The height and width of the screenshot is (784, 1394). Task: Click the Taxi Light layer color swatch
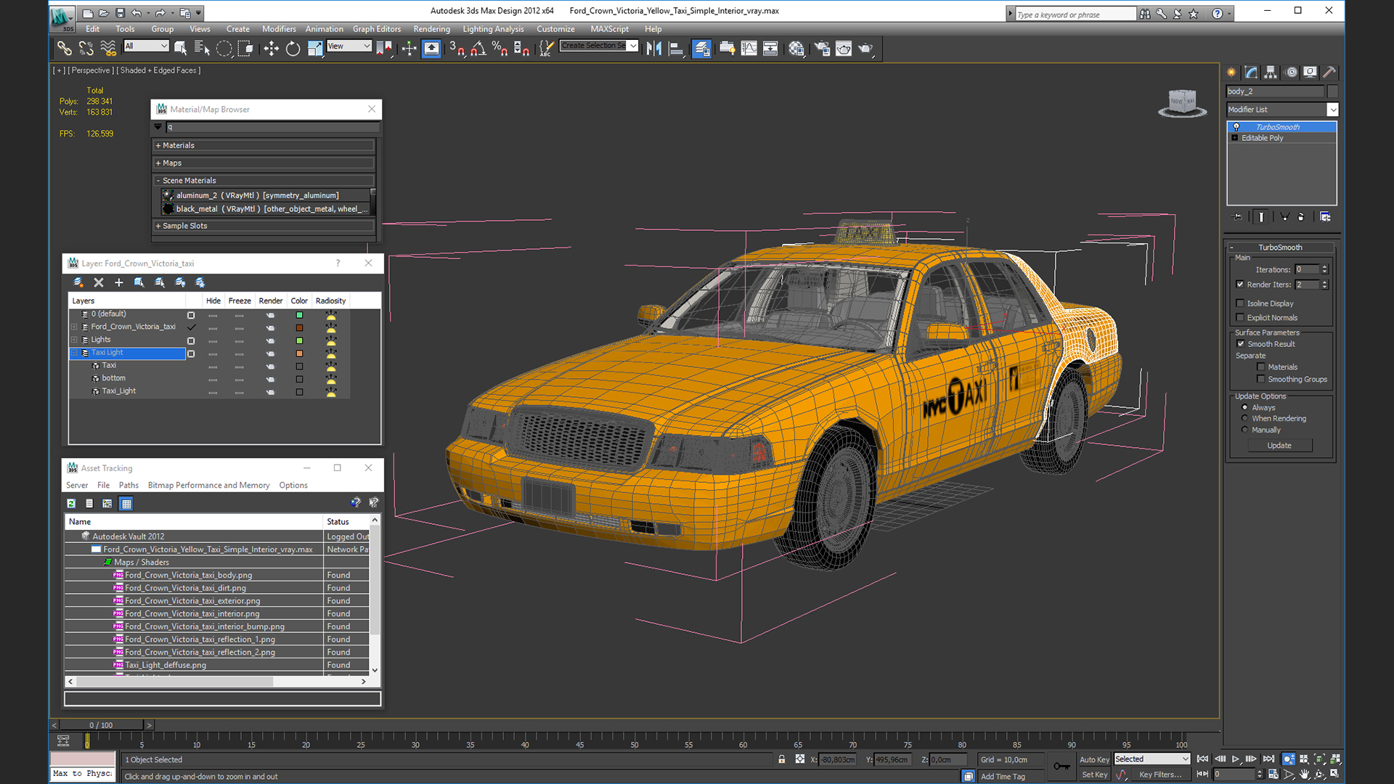pos(299,354)
